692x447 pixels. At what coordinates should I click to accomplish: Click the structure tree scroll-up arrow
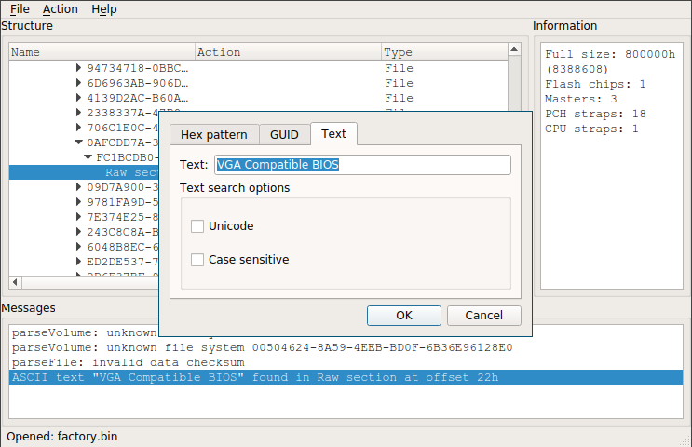pyautogui.click(x=514, y=49)
